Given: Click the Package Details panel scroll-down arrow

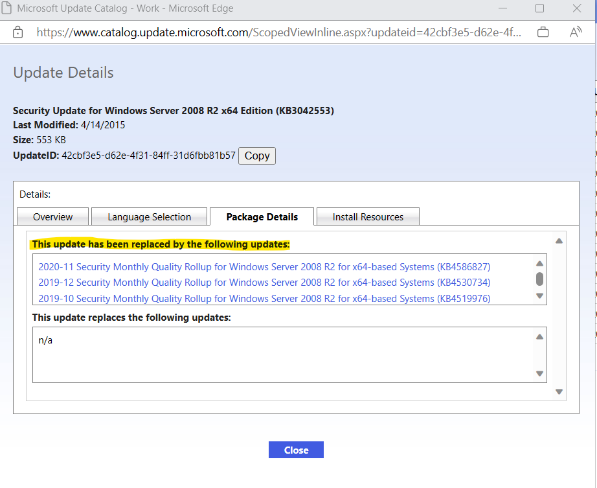Looking at the screenshot, I should coord(559,391).
